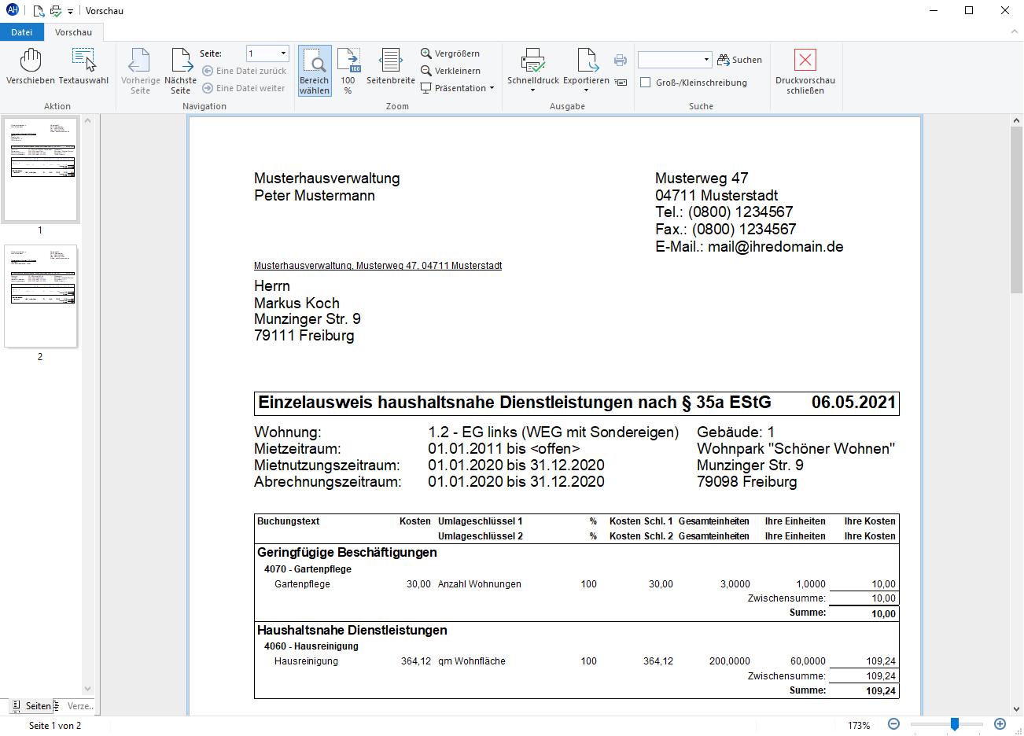
Task: Expand the Schnelldruck dropdown arrow
Action: [x=533, y=90]
